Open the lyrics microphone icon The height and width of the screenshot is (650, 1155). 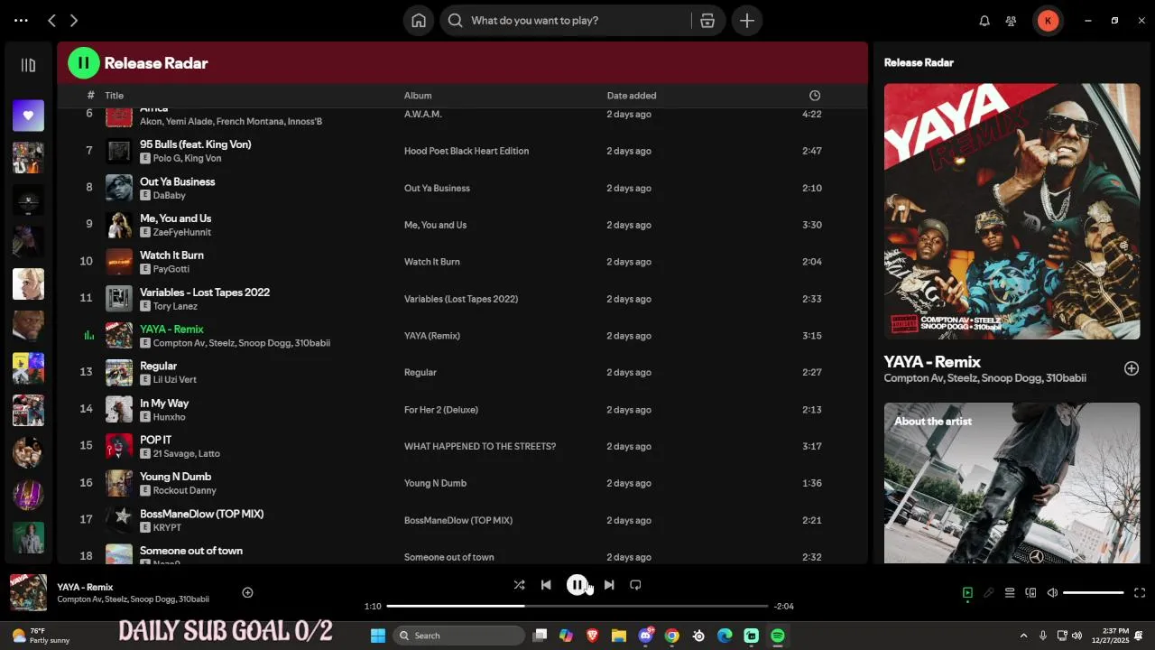tap(989, 593)
